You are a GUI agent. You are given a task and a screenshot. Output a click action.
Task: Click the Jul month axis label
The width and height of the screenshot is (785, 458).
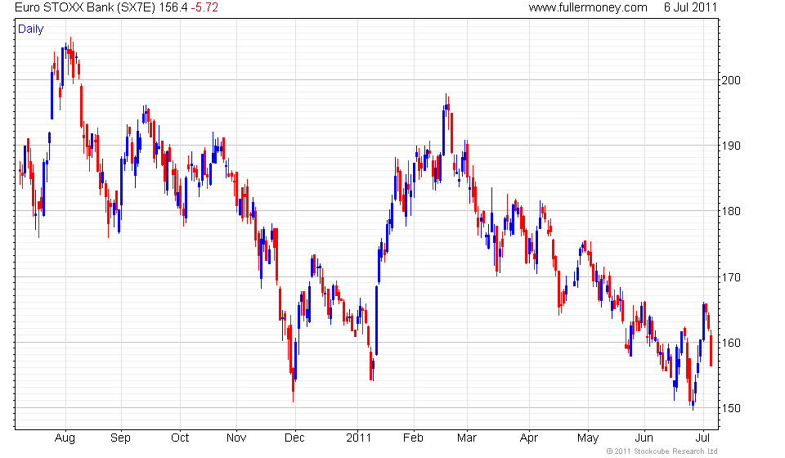(x=702, y=438)
